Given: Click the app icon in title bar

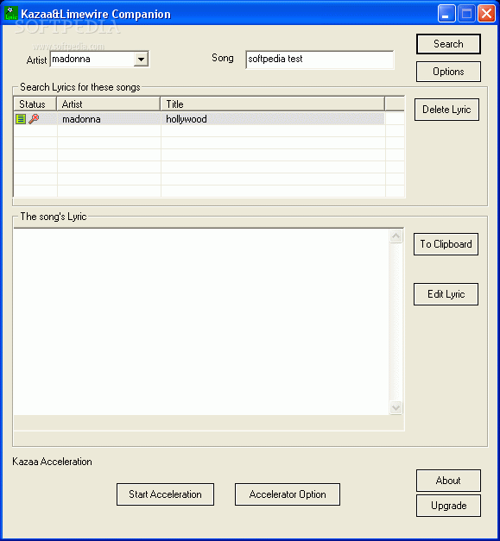Looking at the screenshot, I should point(10,14).
